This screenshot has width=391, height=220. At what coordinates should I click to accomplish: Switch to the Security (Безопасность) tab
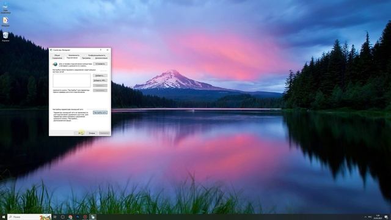[x=74, y=55]
